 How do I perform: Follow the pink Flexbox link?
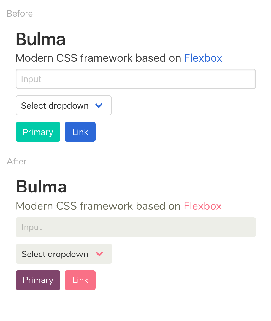[203, 206]
